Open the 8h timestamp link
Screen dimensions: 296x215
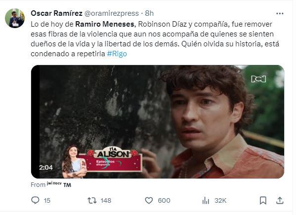point(149,13)
